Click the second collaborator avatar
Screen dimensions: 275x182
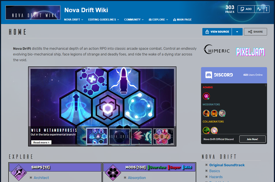click(x=214, y=130)
